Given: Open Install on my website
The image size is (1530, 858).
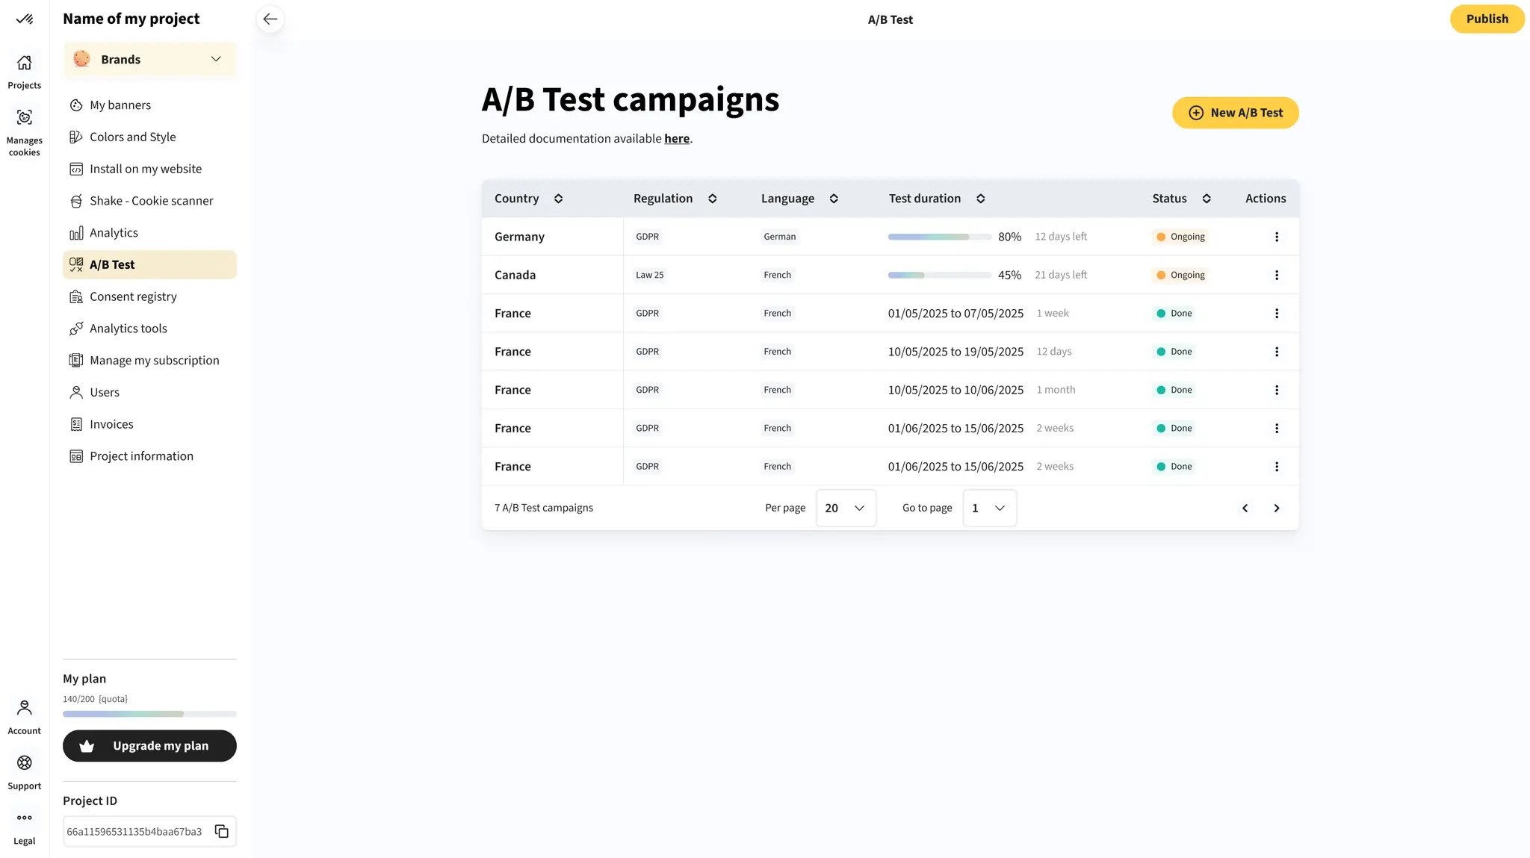Looking at the screenshot, I should click(149, 169).
